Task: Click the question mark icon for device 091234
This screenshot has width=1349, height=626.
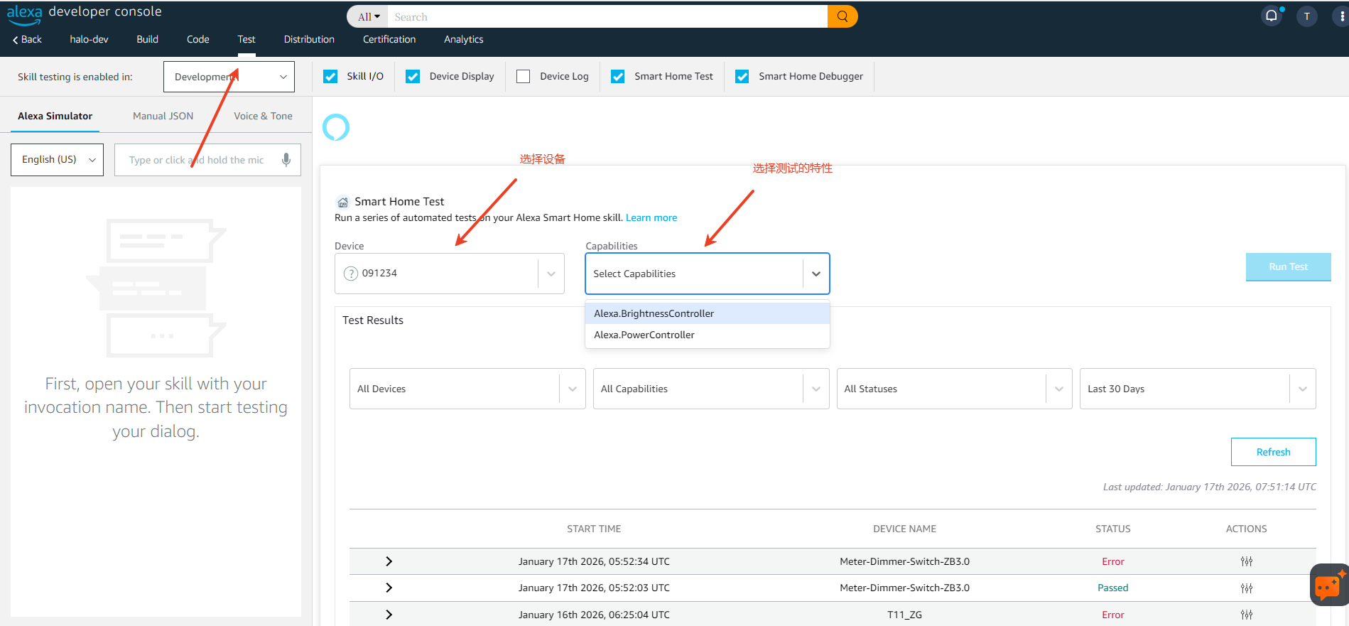Action: pyautogui.click(x=350, y=274)
